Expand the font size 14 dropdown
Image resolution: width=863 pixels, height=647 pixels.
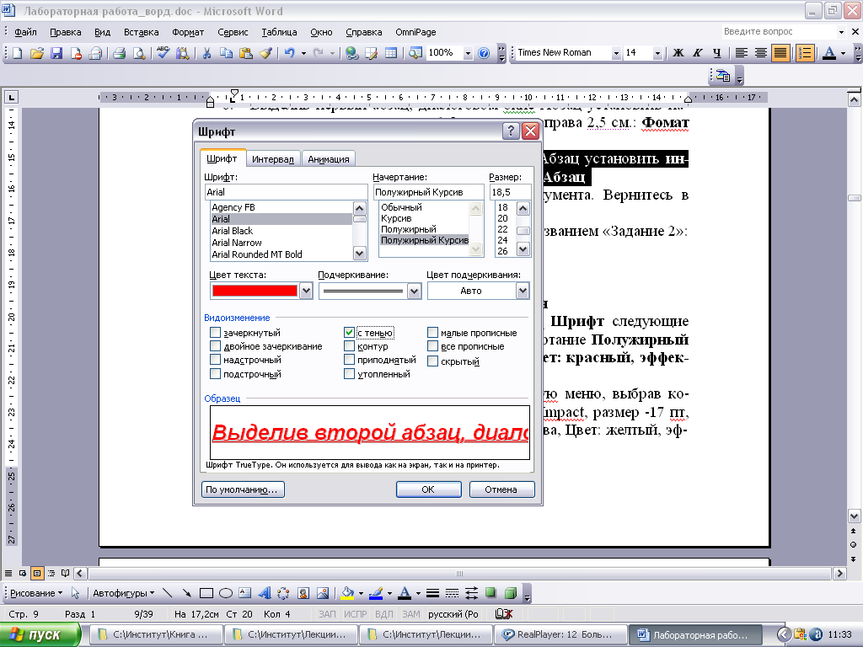(x=657, y=53)
